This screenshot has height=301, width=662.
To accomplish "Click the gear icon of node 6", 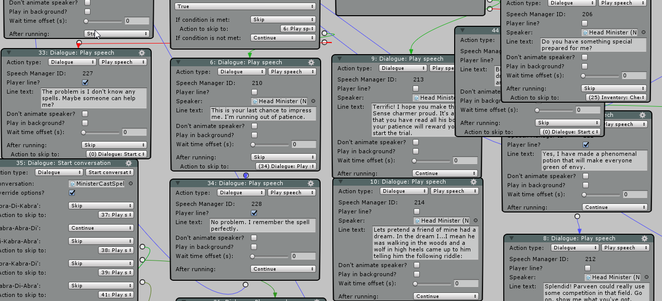I will [312, 62].
